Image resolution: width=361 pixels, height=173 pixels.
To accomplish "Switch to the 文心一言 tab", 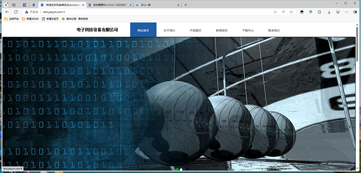I will tap(157, 5).
